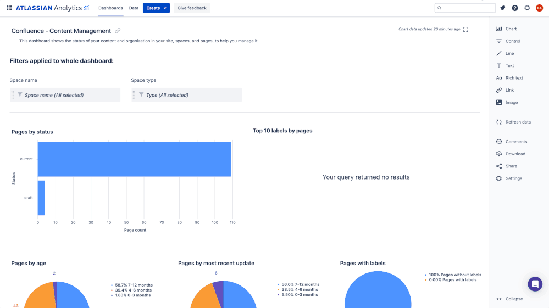Click the Give feedback button
Screen dimensions: 549x308
coord(192,8)
